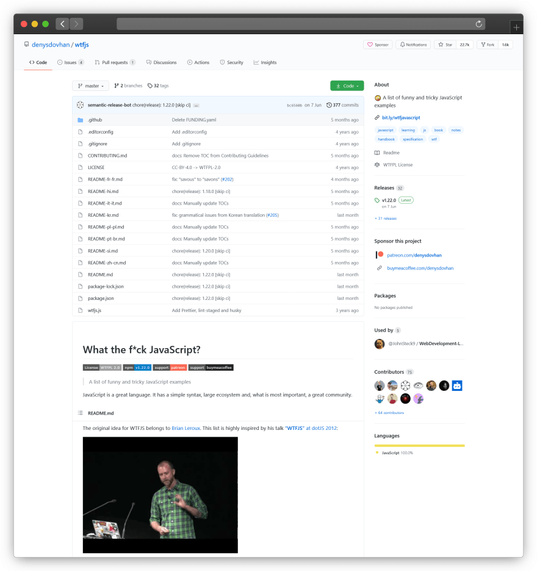Viewport: 537px width, 571px height.
Task: Open README-kr.md file
Action: click(x=103, y=215)
